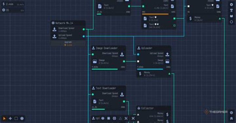This screenshot has width=236, height=123.
Task: Click the Image Downloader green progress bar
Action: [105, 69]
